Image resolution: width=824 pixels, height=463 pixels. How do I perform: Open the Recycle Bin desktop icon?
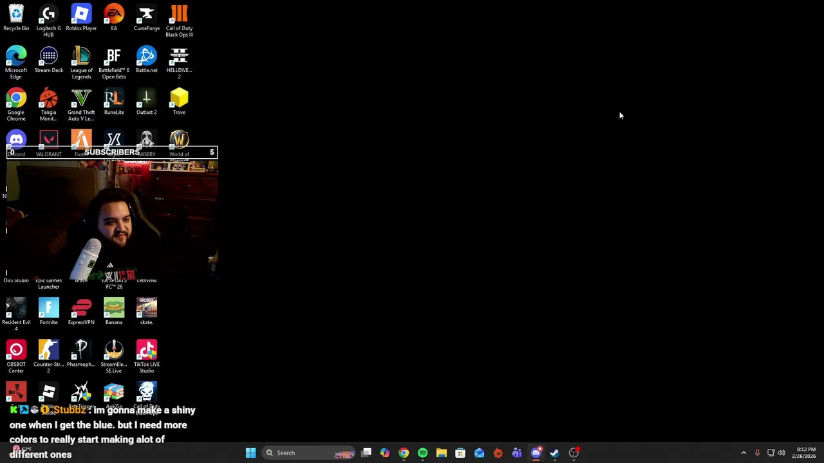[x=16, y=18]
